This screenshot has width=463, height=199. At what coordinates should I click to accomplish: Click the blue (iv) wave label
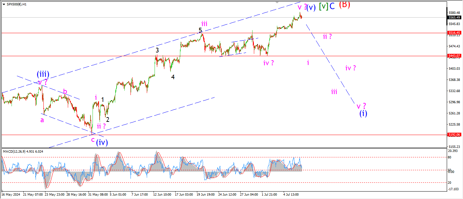click(x=102, y=142)
